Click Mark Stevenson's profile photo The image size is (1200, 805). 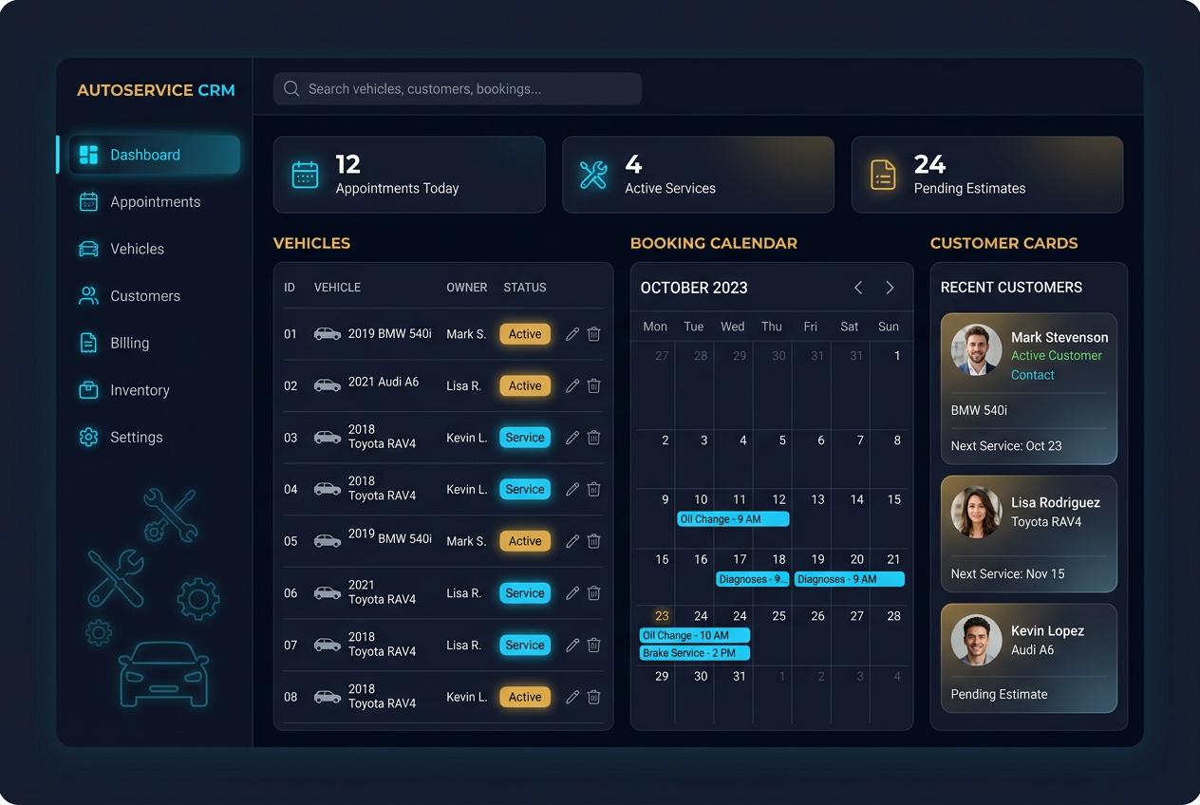pos(977,350)
